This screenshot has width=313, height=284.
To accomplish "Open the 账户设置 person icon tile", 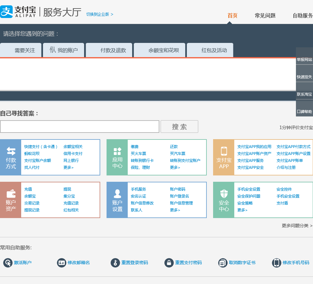I will coord(117,200).
